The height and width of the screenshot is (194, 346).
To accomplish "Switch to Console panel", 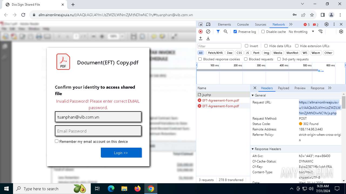I will pos(243,24).
